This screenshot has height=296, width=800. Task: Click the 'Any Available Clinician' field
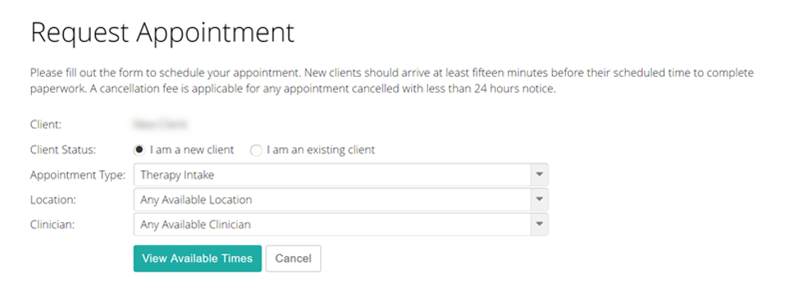coord(341,224)
